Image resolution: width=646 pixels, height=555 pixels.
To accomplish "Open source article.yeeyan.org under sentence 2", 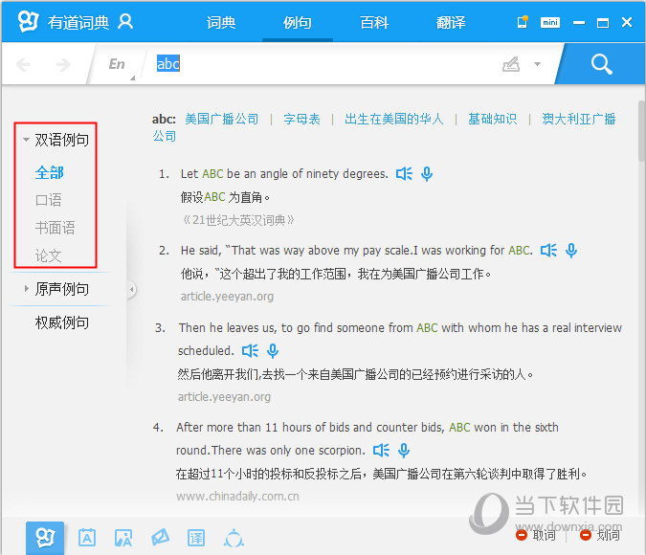I will [227, 297].
